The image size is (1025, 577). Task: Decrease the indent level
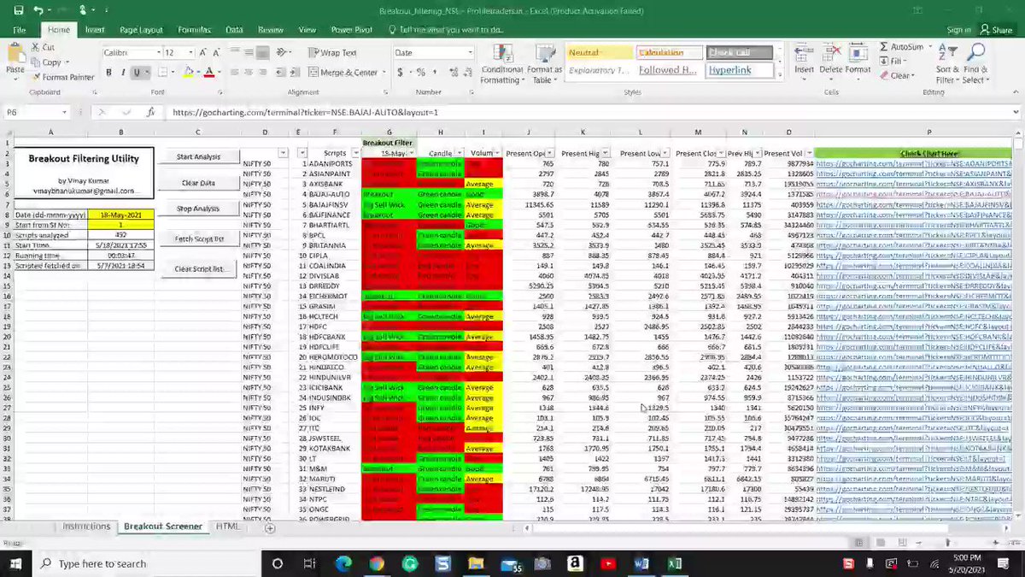click(x=281, y=73)
